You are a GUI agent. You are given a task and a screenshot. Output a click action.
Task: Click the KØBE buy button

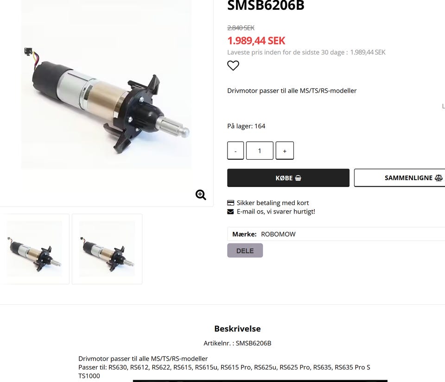(288, 178)
